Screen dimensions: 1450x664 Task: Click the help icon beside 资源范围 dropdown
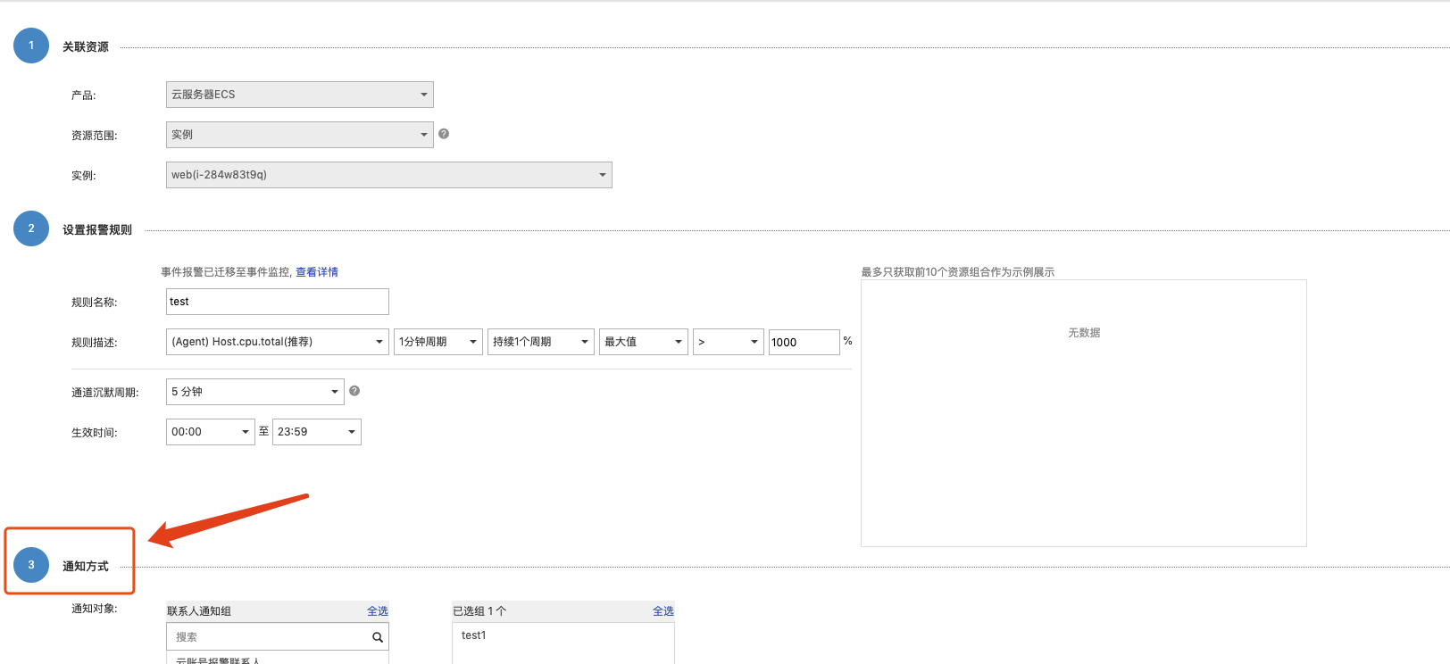coord(444,134)
